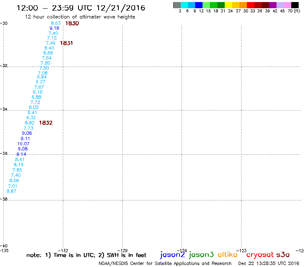
Task: Select the 8.87 wave height value
Action: [x=11, y=191]
